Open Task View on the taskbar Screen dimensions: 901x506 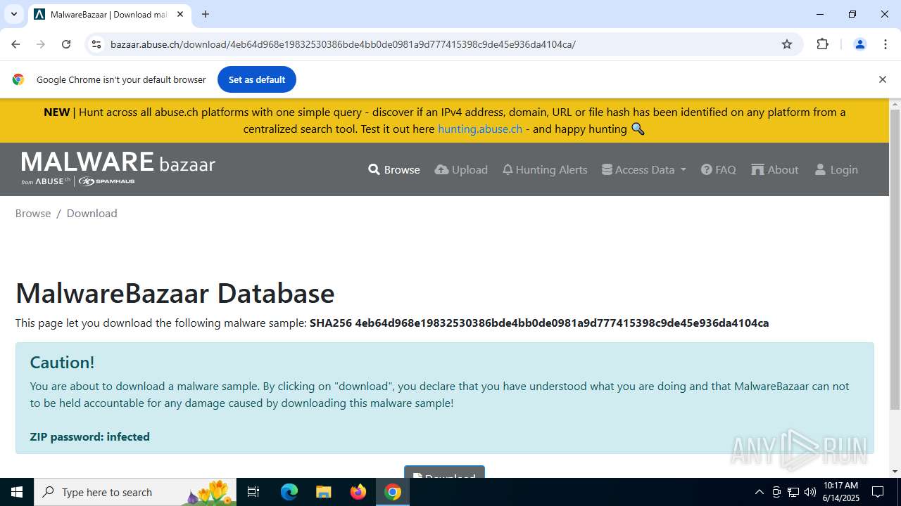coord(253,492)
